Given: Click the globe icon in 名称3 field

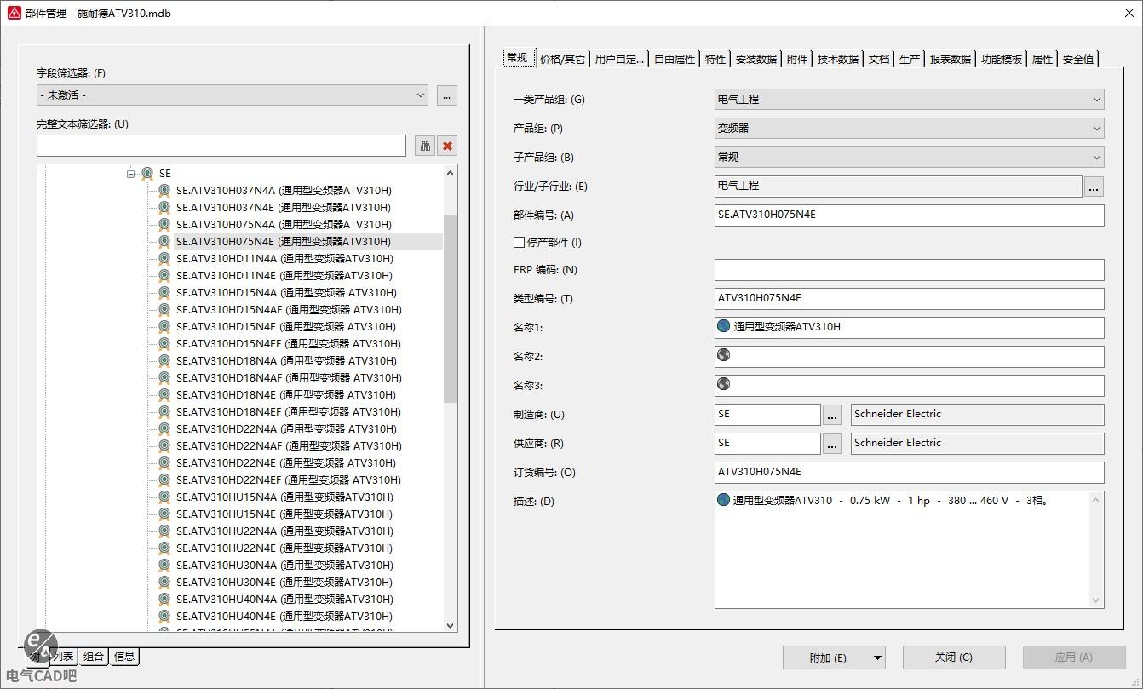Looking at the screenshot, I should pos(724,384).
